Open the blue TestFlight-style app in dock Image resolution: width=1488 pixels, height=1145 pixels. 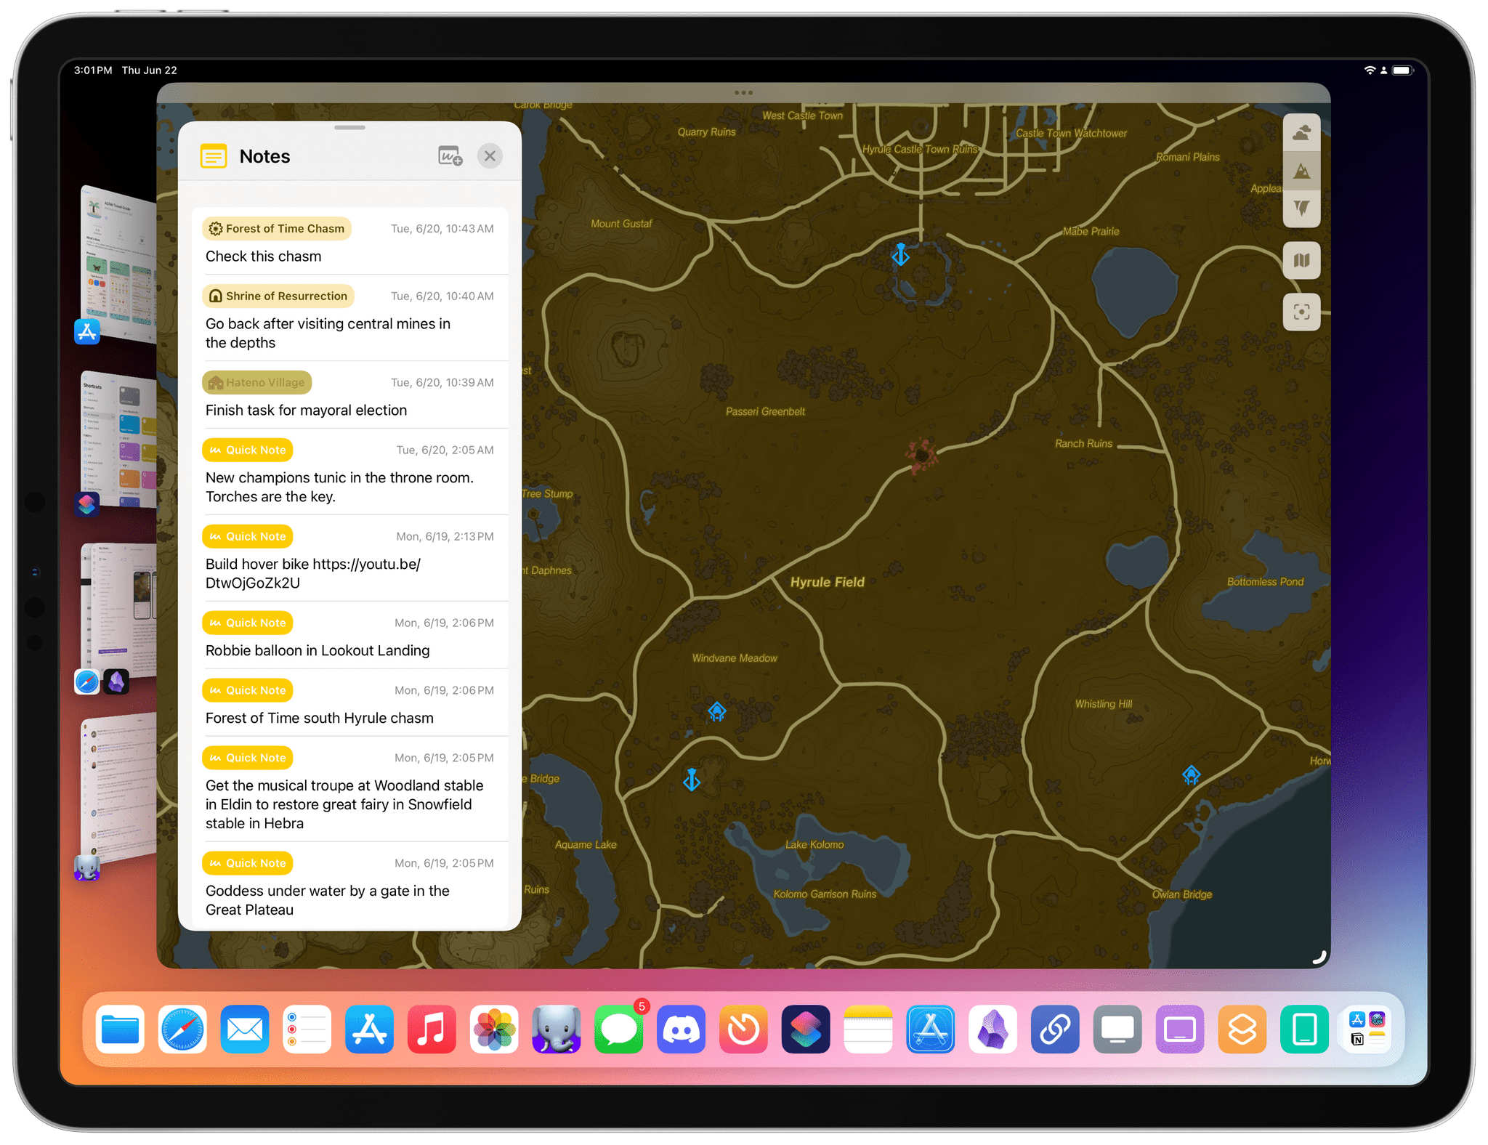coord(931,1029)
